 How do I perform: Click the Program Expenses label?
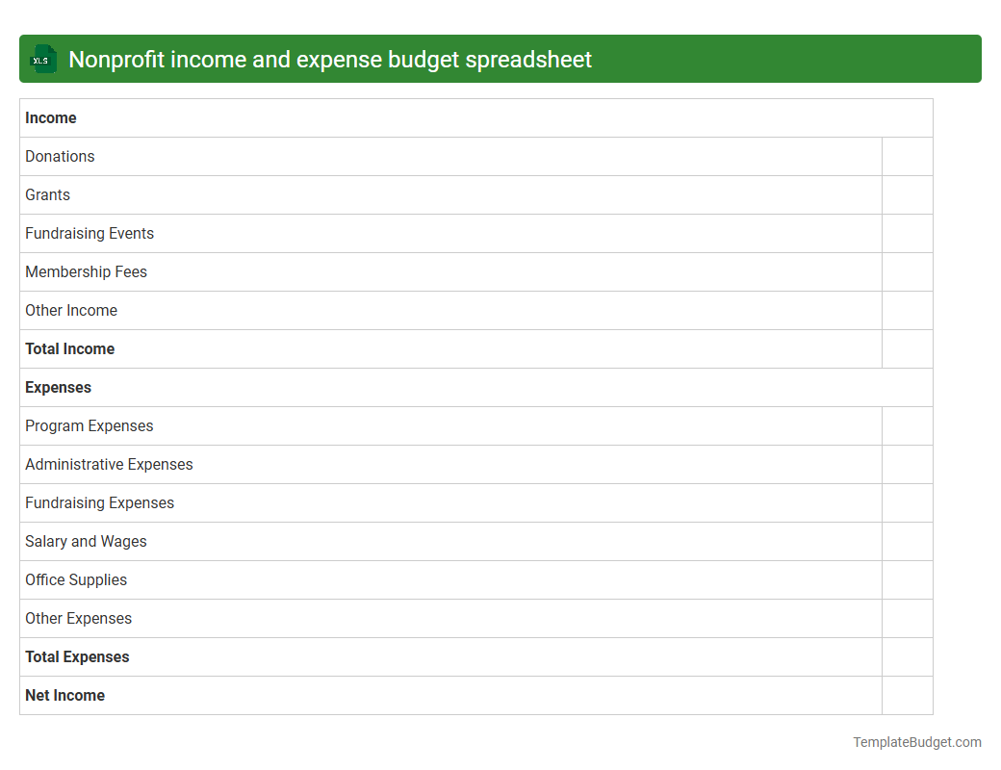pos(90,425)
